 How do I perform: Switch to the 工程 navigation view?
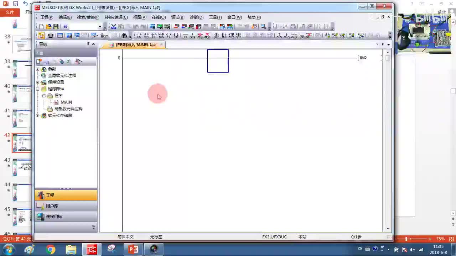point(66,195)
